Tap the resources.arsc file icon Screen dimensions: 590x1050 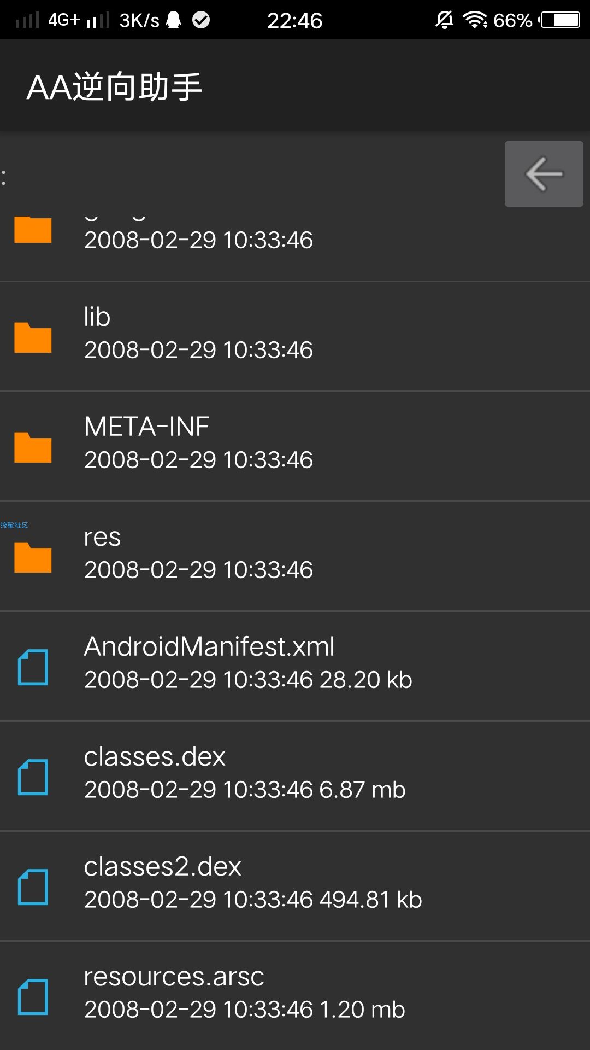tap(33, 997)
